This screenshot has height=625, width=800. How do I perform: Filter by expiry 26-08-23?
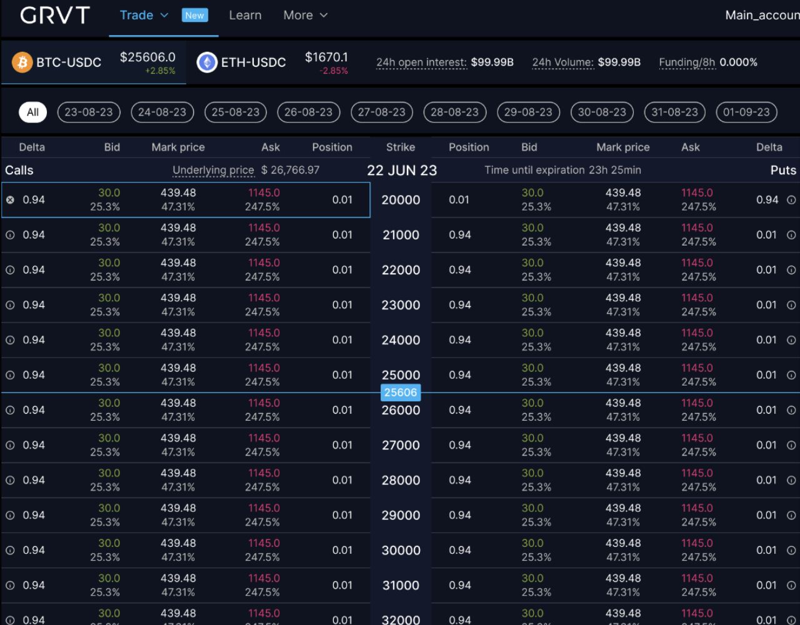(309, 112)
